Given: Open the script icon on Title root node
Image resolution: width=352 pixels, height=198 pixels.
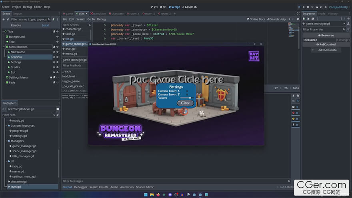Looking at the screenshot, I should 54,32.
